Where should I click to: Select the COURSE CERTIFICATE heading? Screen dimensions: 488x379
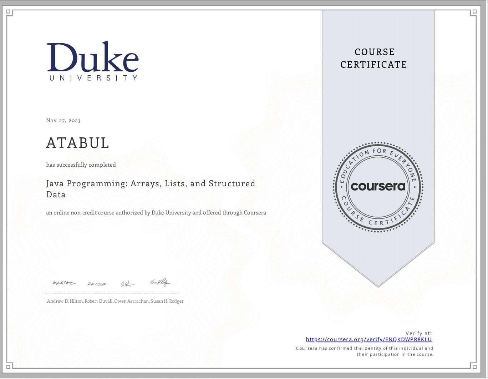tap(374, 58)
